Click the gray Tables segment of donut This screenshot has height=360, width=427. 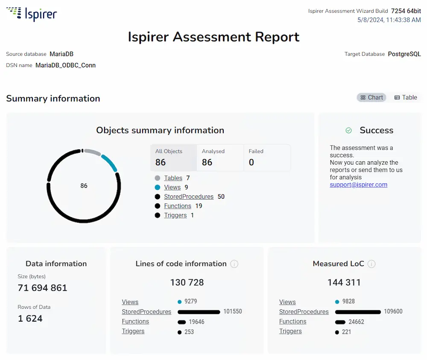pos(93,152)
